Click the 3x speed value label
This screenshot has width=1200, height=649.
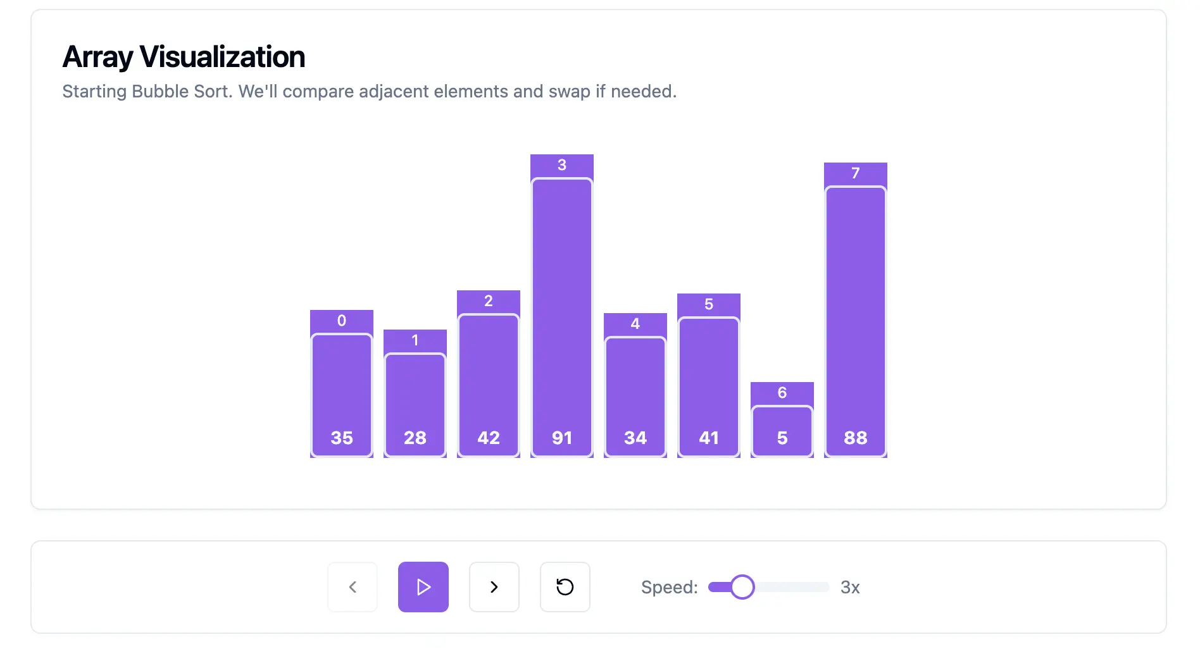point(850,588)
